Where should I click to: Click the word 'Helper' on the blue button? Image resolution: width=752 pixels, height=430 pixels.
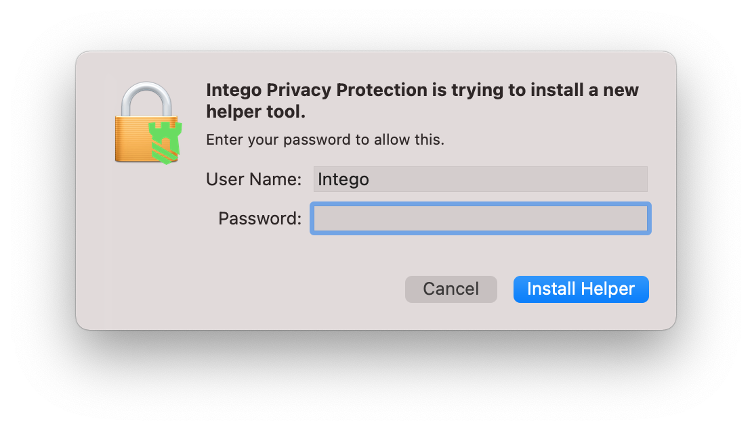click(608, 289)
